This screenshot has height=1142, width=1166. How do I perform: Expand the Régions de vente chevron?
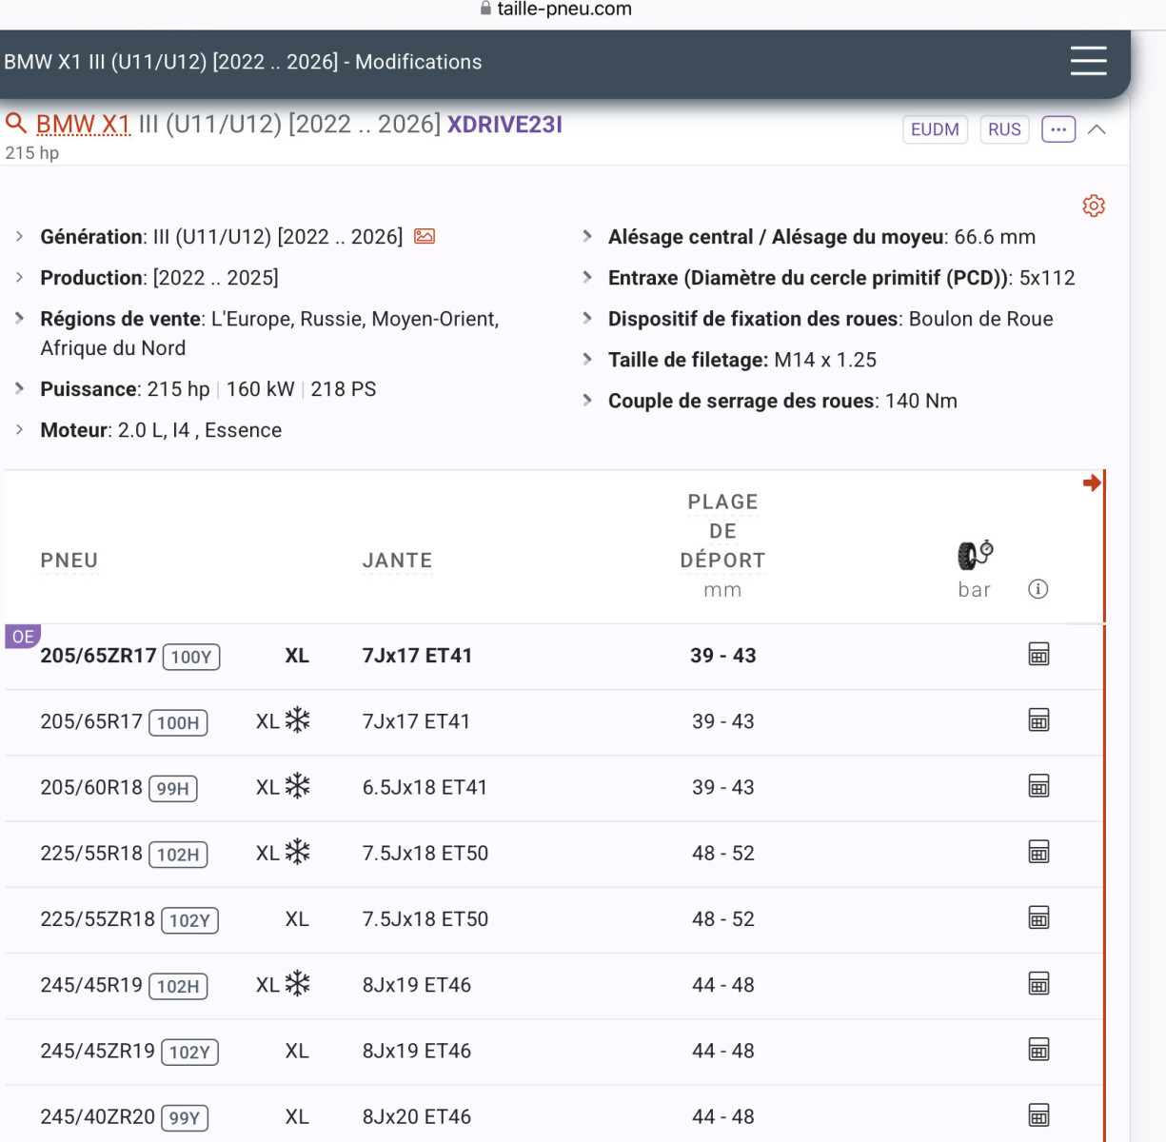(19, 318)
